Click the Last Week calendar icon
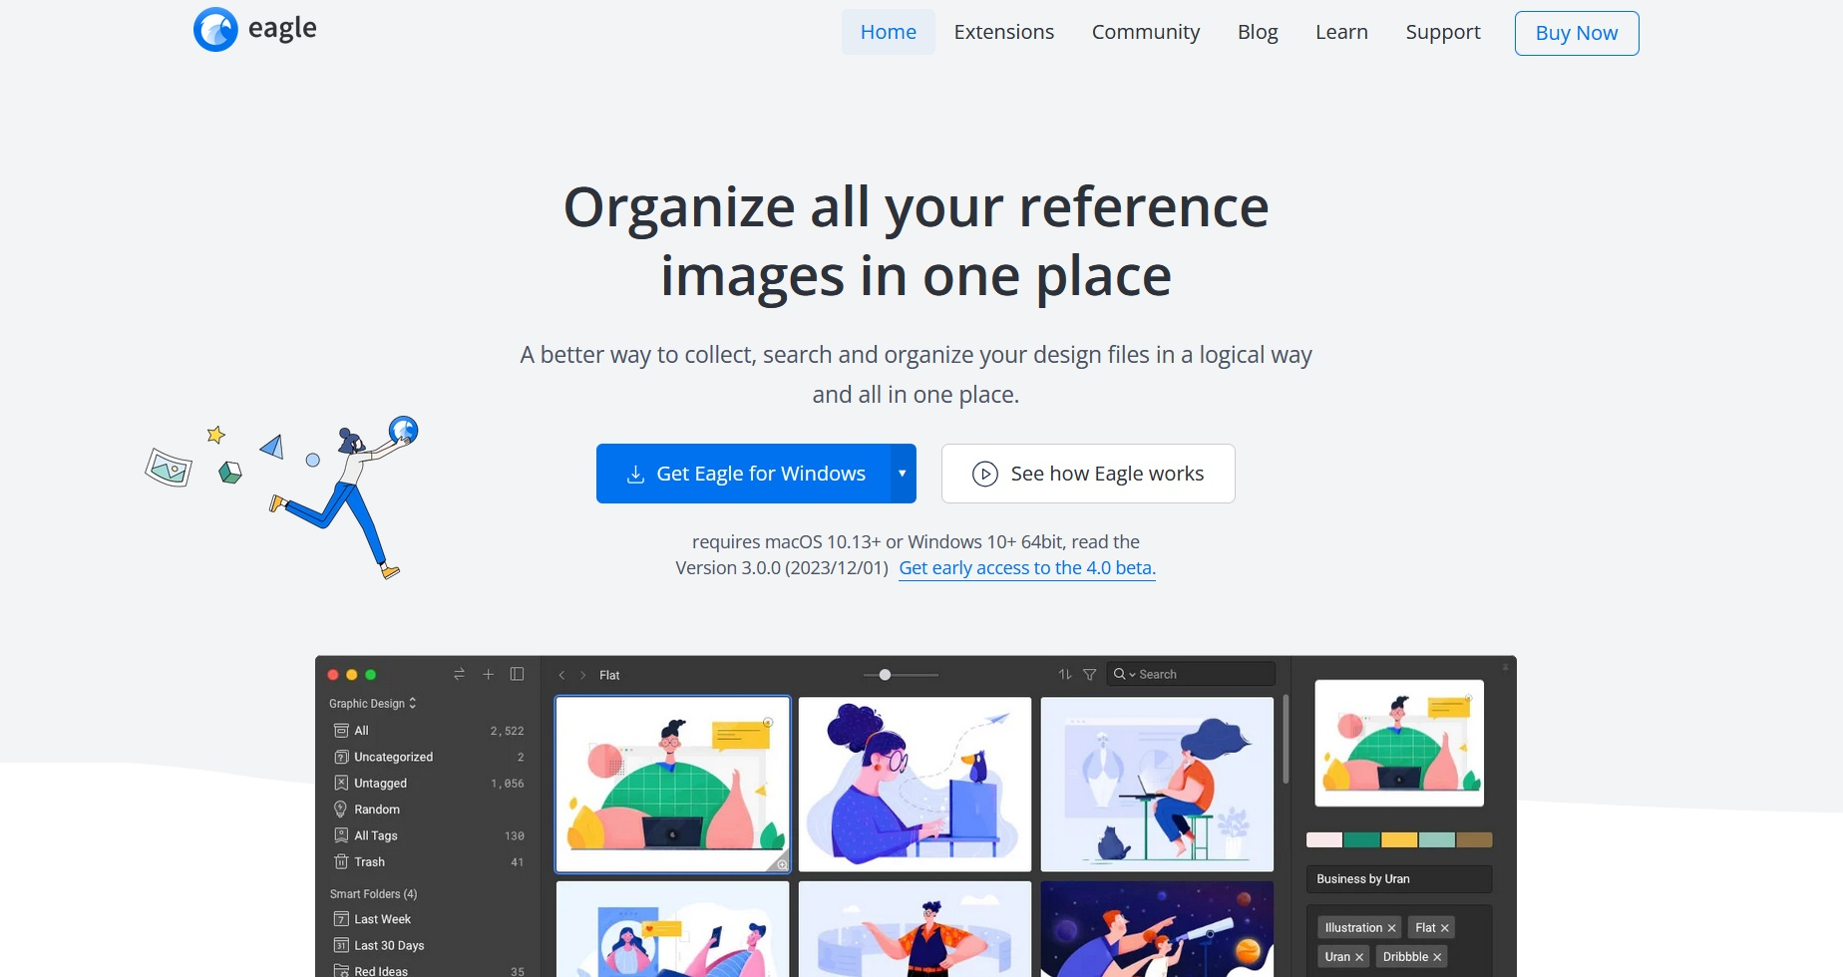 (x=341, y=919)
